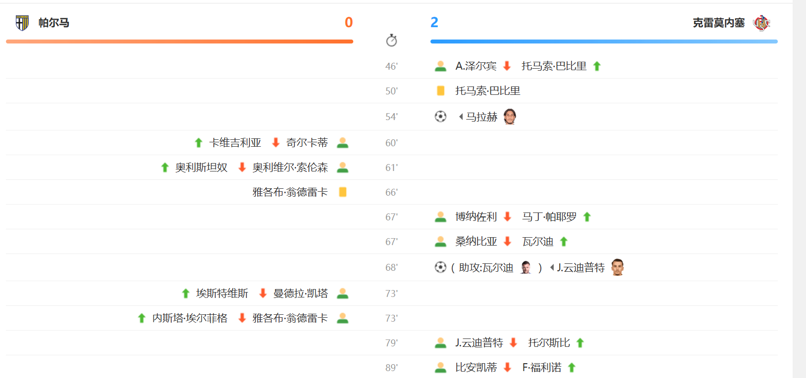
Task: Click the red down arrow beside 桑纳比亚
Action: tap(507, 242)
